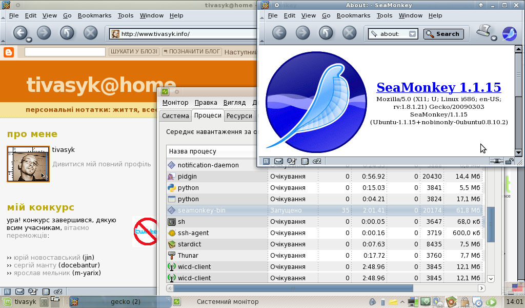Open the about: URL history dropdown
Screen dimensions: 525x308
(x=413, y=34)
